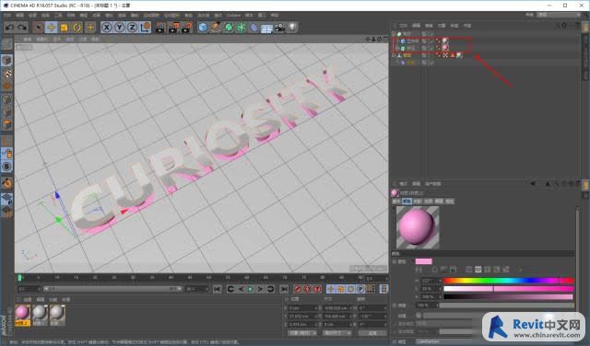Click the Apply button in Coordinates manager
Image resolution: width=590 pixels, height=346 pixels.
pyautogui.click(x=372, y=333)
